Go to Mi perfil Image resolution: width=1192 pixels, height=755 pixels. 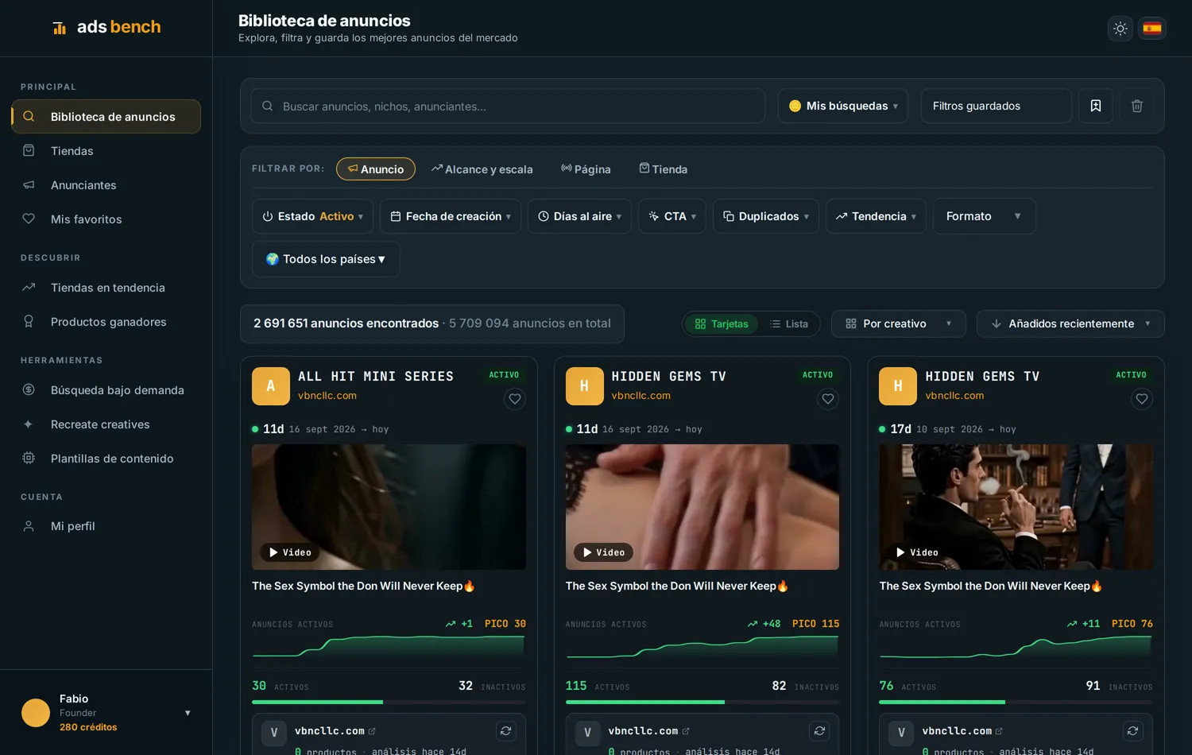point(106,526)
